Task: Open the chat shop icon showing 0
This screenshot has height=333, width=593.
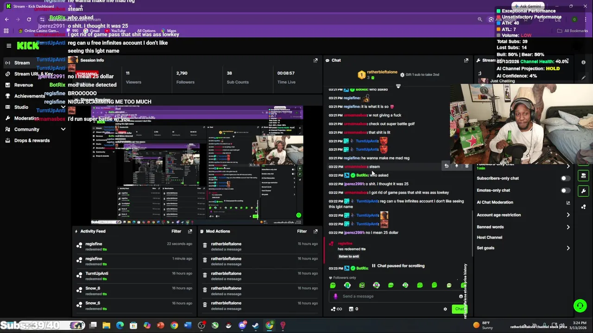Action: coord(353,309)
